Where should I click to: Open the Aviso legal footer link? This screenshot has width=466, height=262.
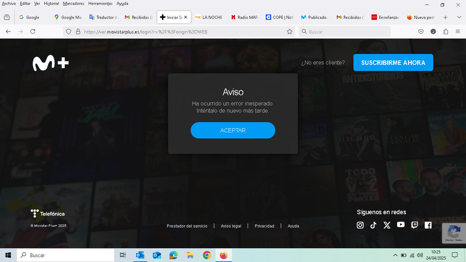[231, 226]
